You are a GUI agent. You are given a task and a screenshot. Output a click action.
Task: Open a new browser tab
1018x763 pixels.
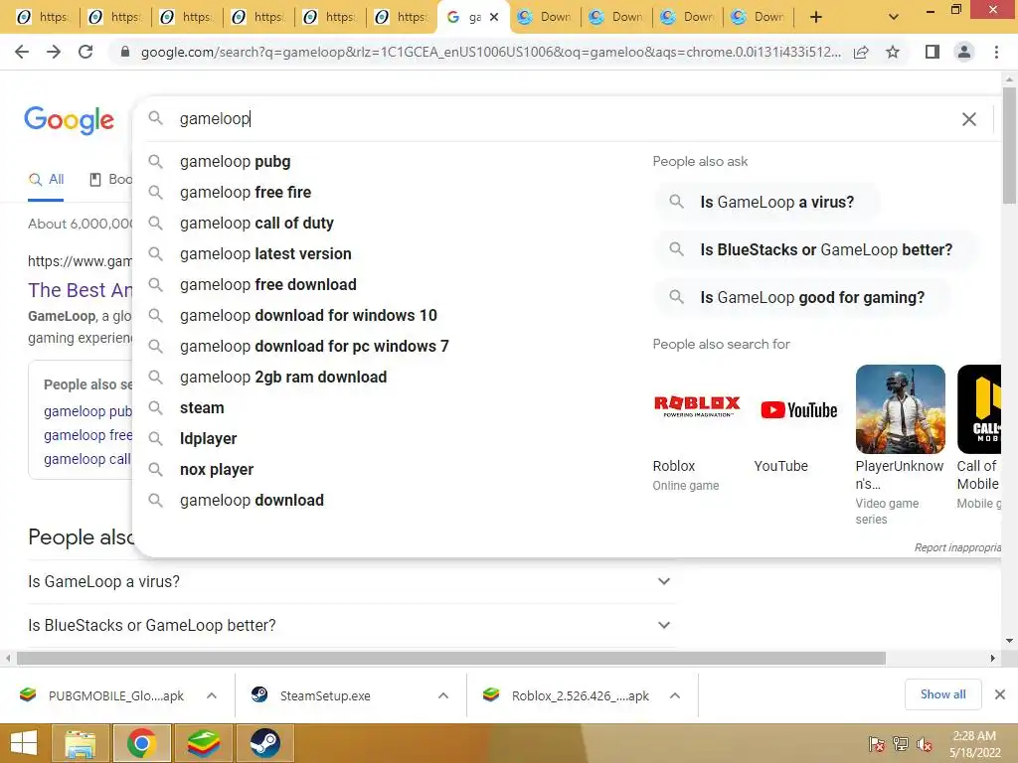816,17
